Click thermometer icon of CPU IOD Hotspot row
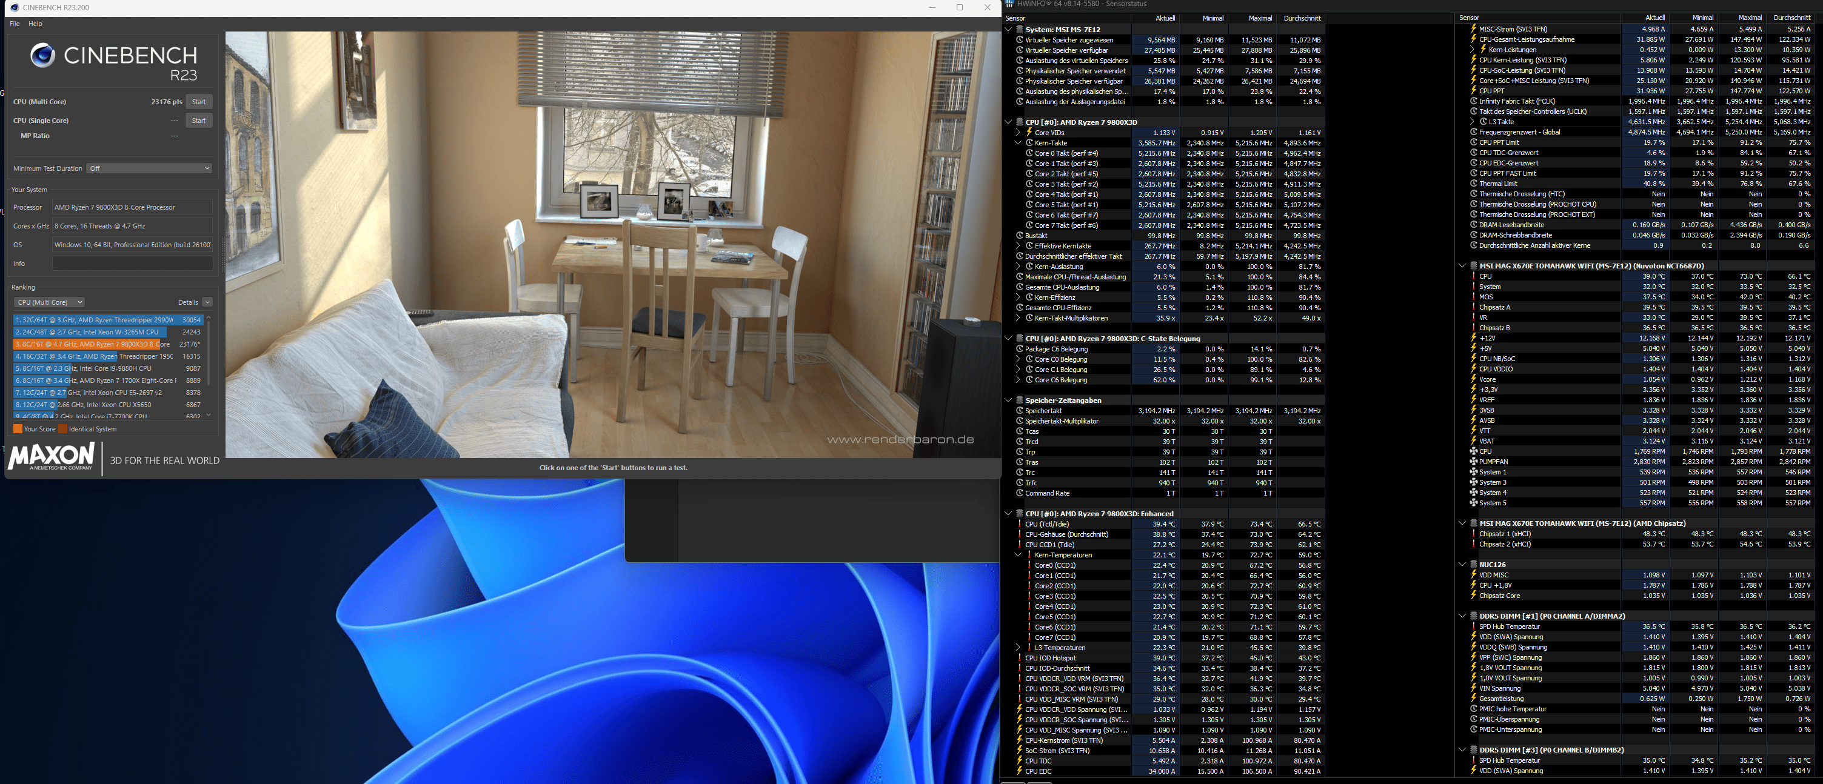Viewport: 1823px width, 784px height. 1020,658
